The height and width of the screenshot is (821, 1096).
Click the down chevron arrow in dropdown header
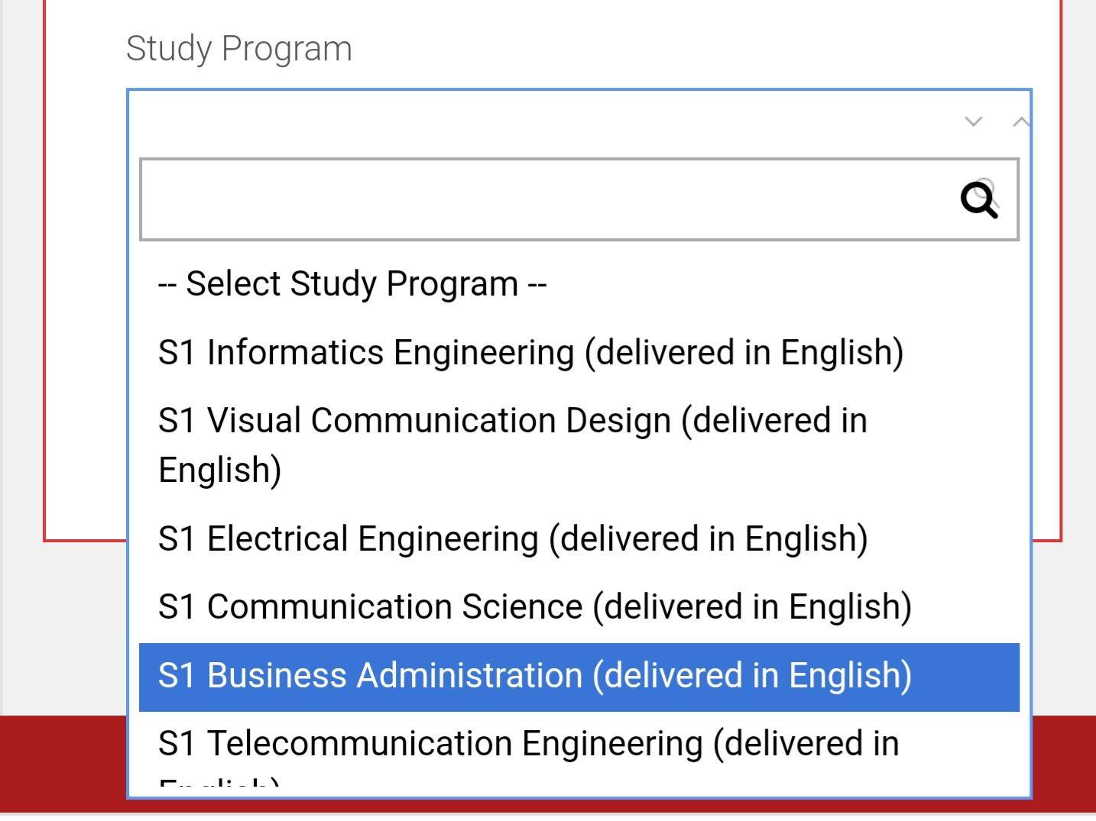tap(973, 121)
